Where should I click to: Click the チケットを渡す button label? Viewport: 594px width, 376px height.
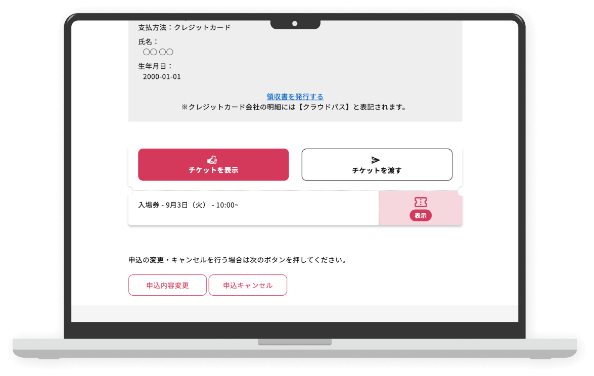377,170
